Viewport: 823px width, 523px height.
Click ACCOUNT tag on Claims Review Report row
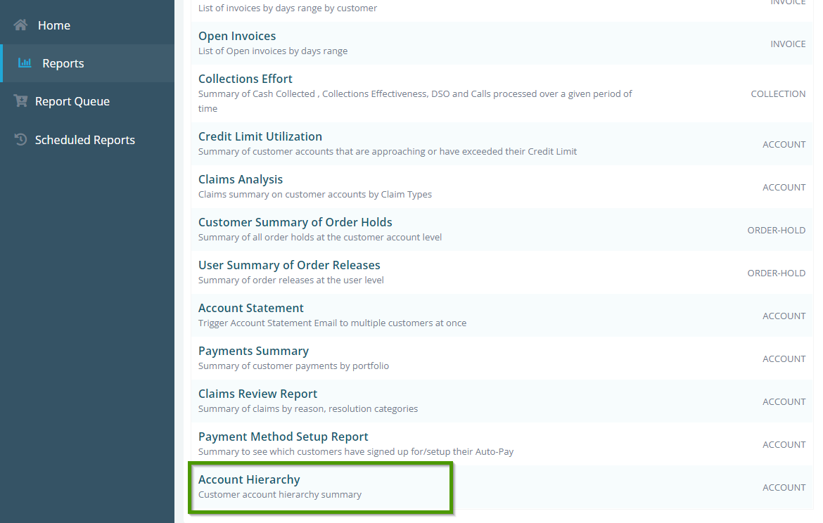(x=784, y=402)
